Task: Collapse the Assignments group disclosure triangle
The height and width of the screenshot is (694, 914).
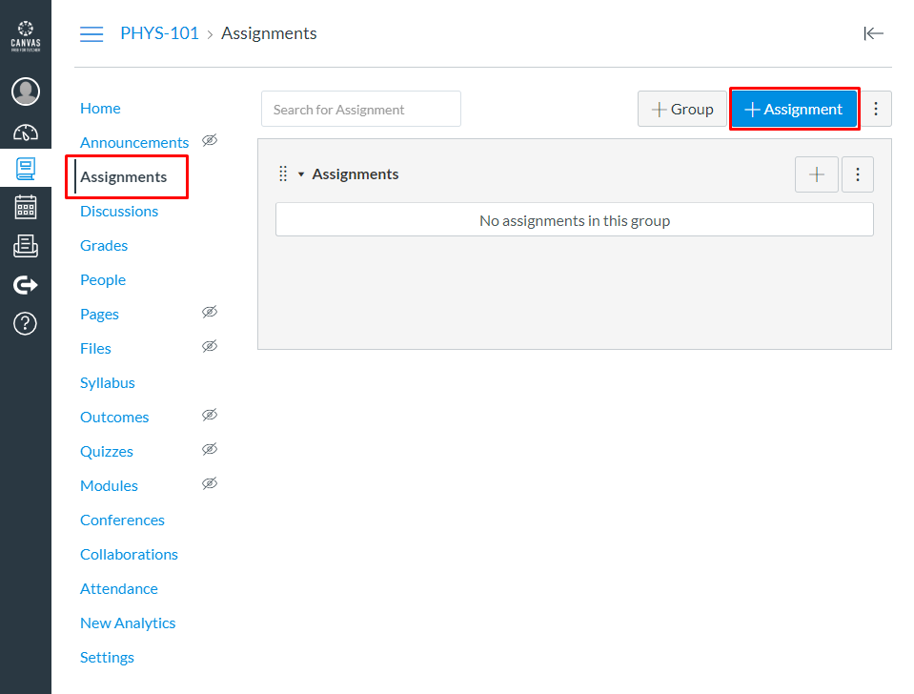Action: pos(300,173)
